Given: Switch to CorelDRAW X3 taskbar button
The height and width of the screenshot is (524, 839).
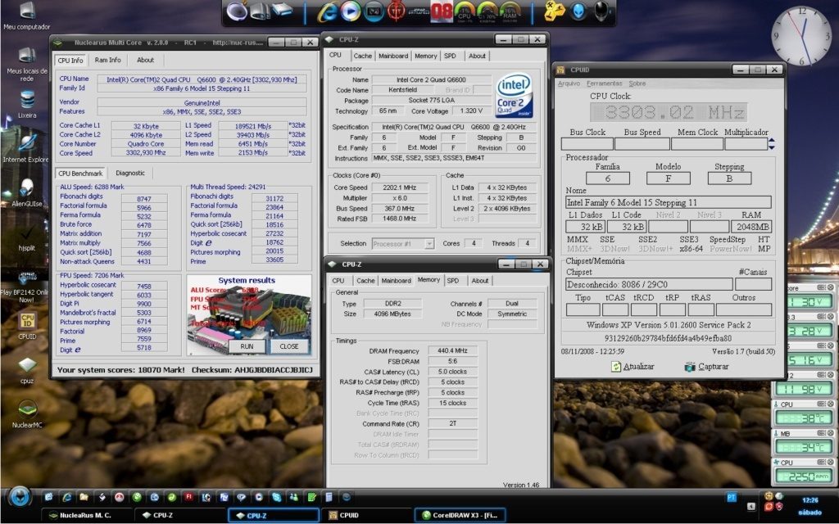Looking at the screenshot, I should (x=460, y=516).
